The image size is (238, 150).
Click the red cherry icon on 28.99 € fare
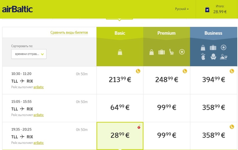pos(139,127)
